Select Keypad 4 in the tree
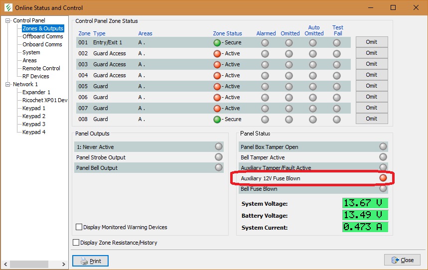Image resolution: width=428 pixels, height=270 pixels. coord(34,132)
